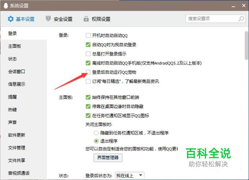249x180 pixels.
Task: Click the lock icon of 权限设置
Action: (86, 19)
